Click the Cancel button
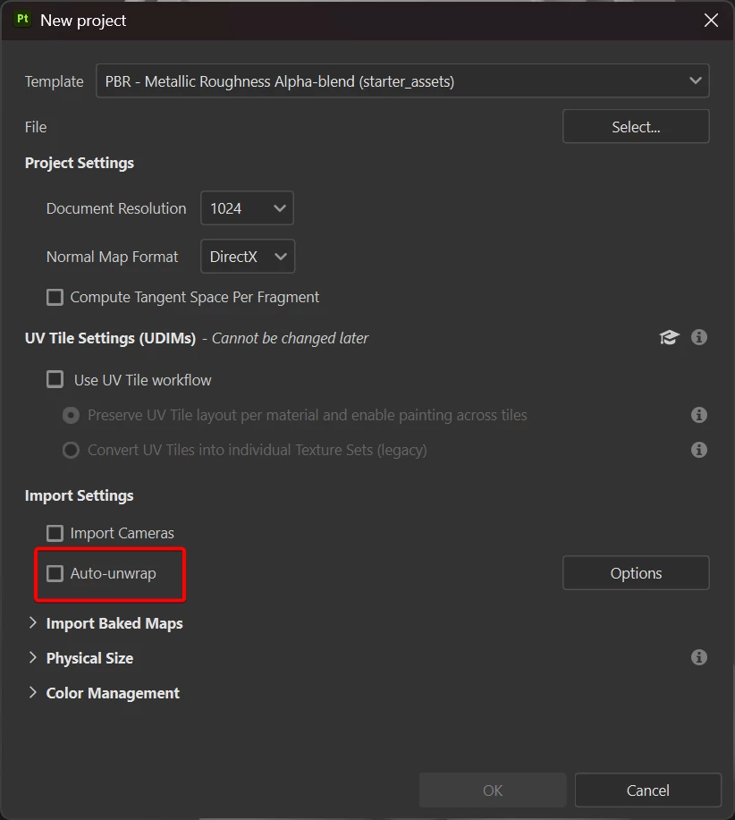The height and width of the screenshot is (820, 735). tap(648, 790)
